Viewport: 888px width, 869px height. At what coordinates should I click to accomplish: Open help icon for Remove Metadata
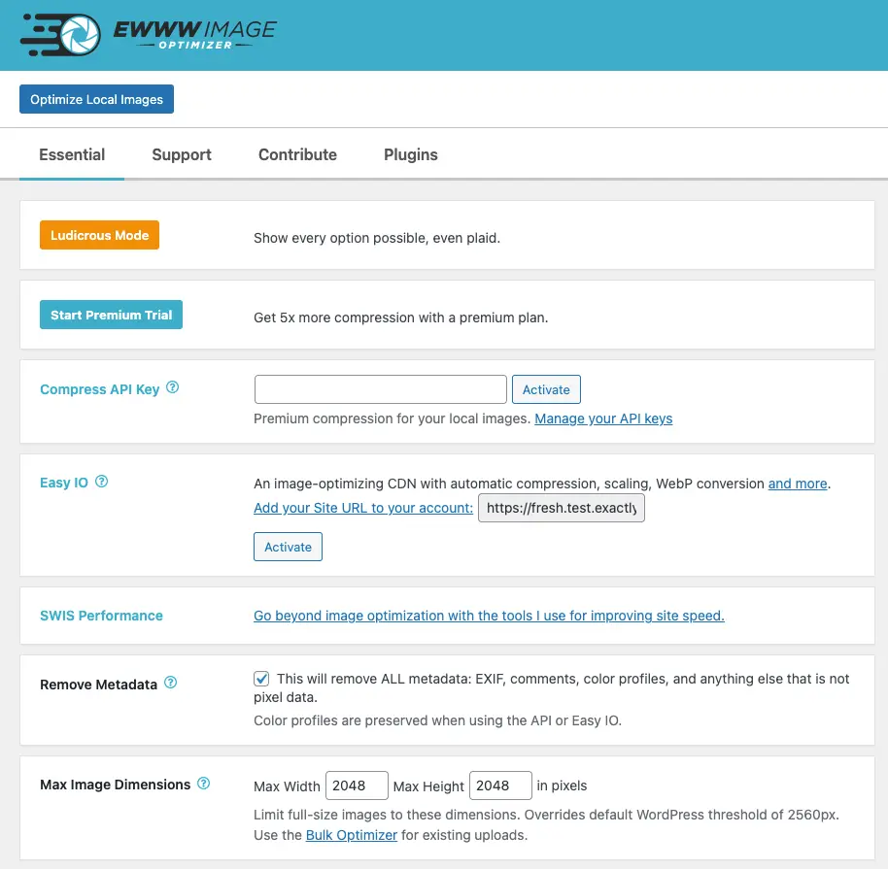pyautogui.click(x=170, y=683)
